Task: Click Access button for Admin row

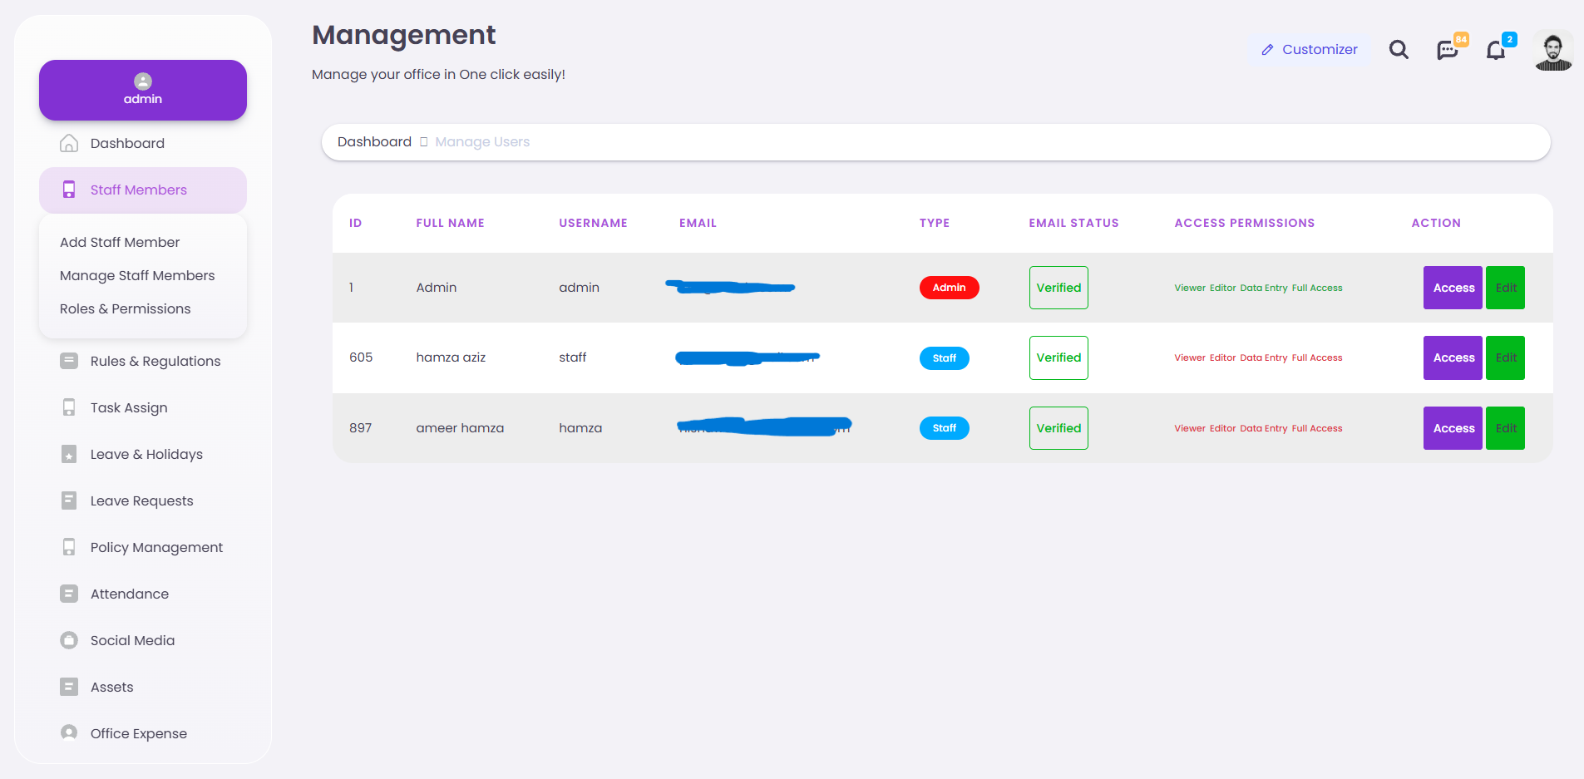Action: (1453, 288)
